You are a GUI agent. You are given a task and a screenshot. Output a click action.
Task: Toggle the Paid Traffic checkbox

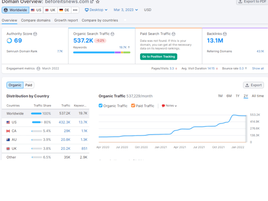133,106
